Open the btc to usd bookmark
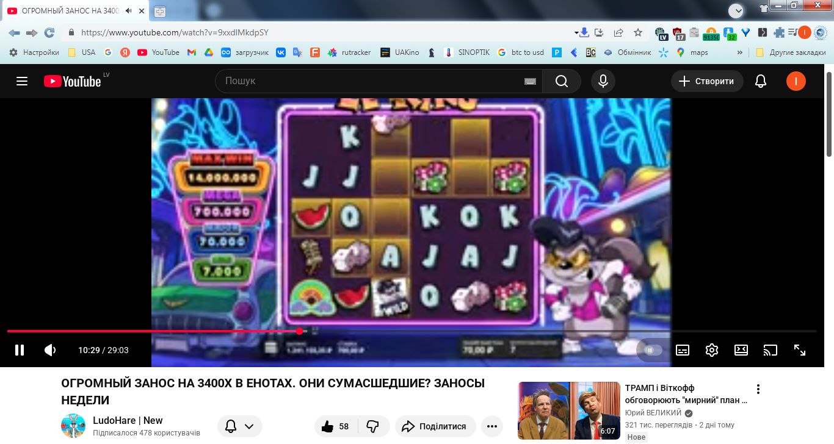 (x=521, y=52)
